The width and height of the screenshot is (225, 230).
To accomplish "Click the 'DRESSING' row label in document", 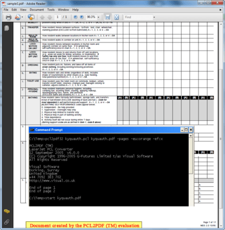I will click(x=33, y=65).
